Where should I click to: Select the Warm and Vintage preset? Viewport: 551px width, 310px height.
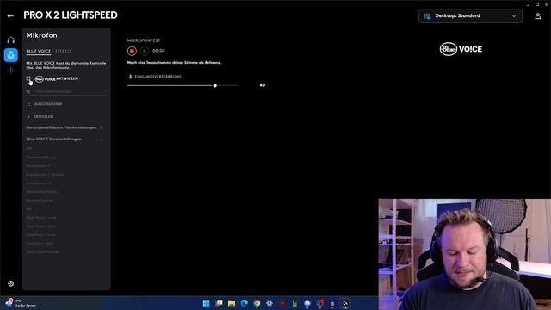coord(42,252)
